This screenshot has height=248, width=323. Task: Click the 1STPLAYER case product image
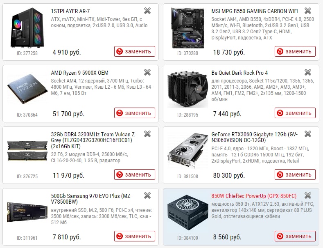tap(27, 28)
